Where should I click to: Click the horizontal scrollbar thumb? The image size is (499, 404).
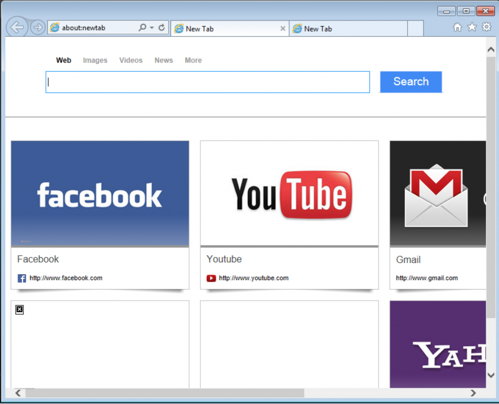[x=165, y=393]
